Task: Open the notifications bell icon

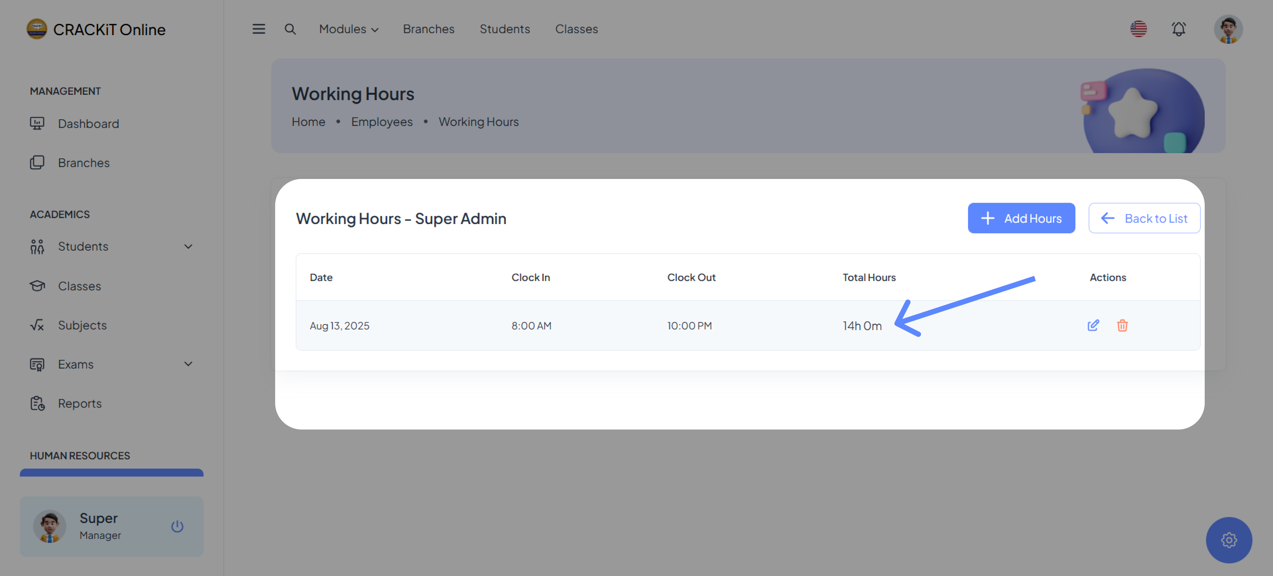Action: pyautogui.click(x=1178, y=29)
